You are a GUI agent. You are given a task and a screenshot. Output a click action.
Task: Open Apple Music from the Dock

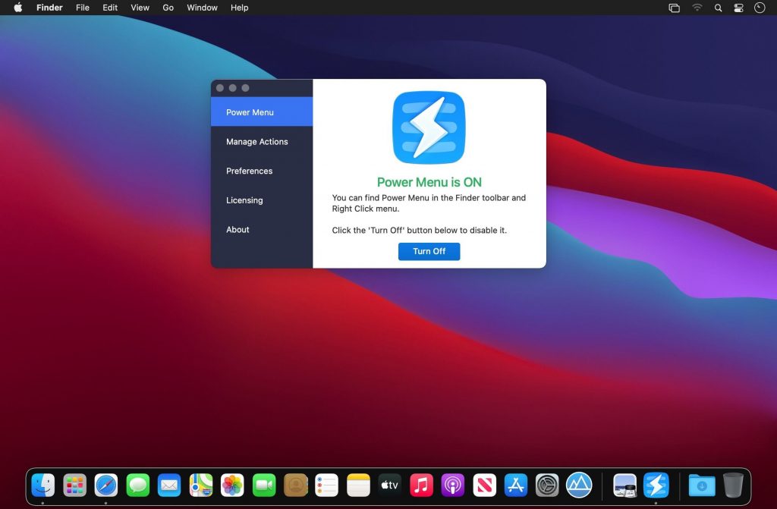click(421, 485)
